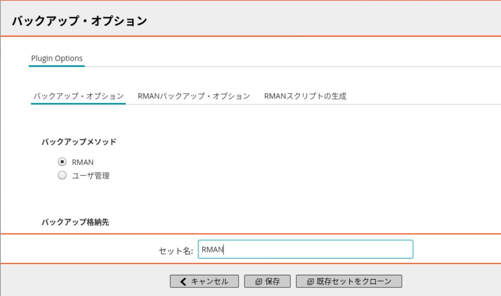501x296 pixels.
Task: Click the バックアップ・オプション page title
Action: pos(80,21)
